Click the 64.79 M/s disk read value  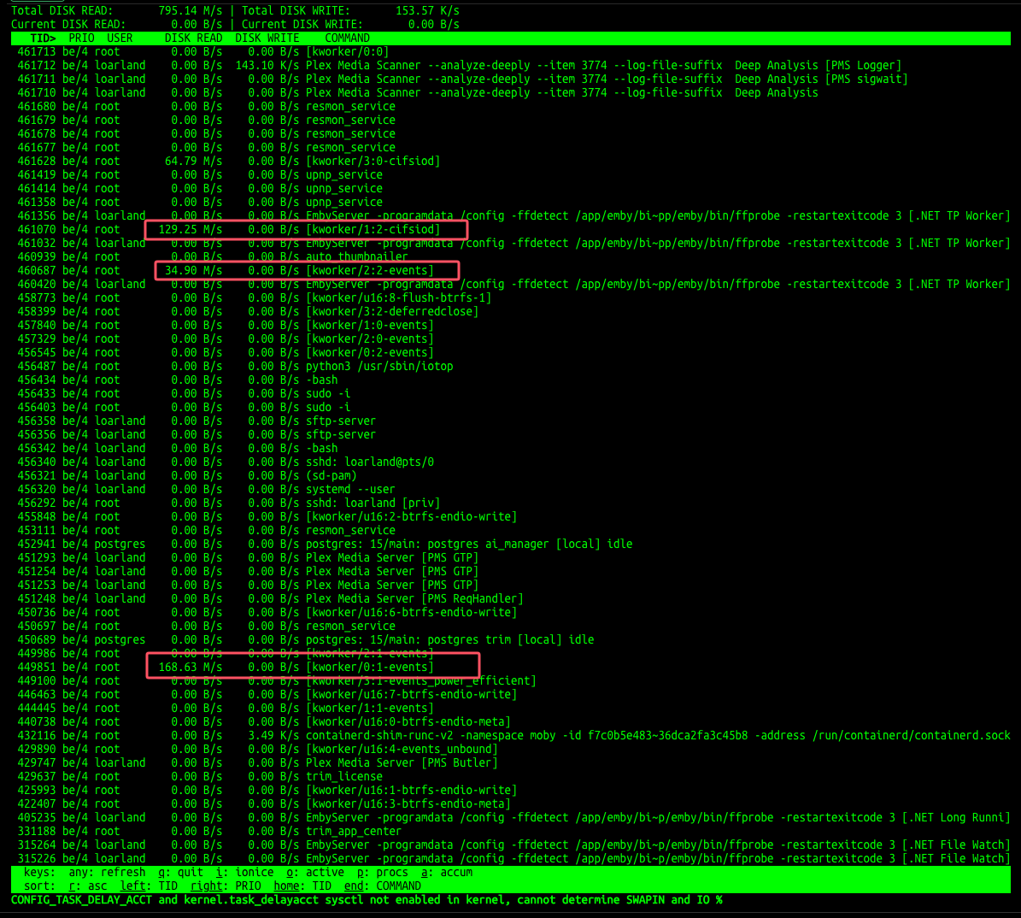pos(193,162)
